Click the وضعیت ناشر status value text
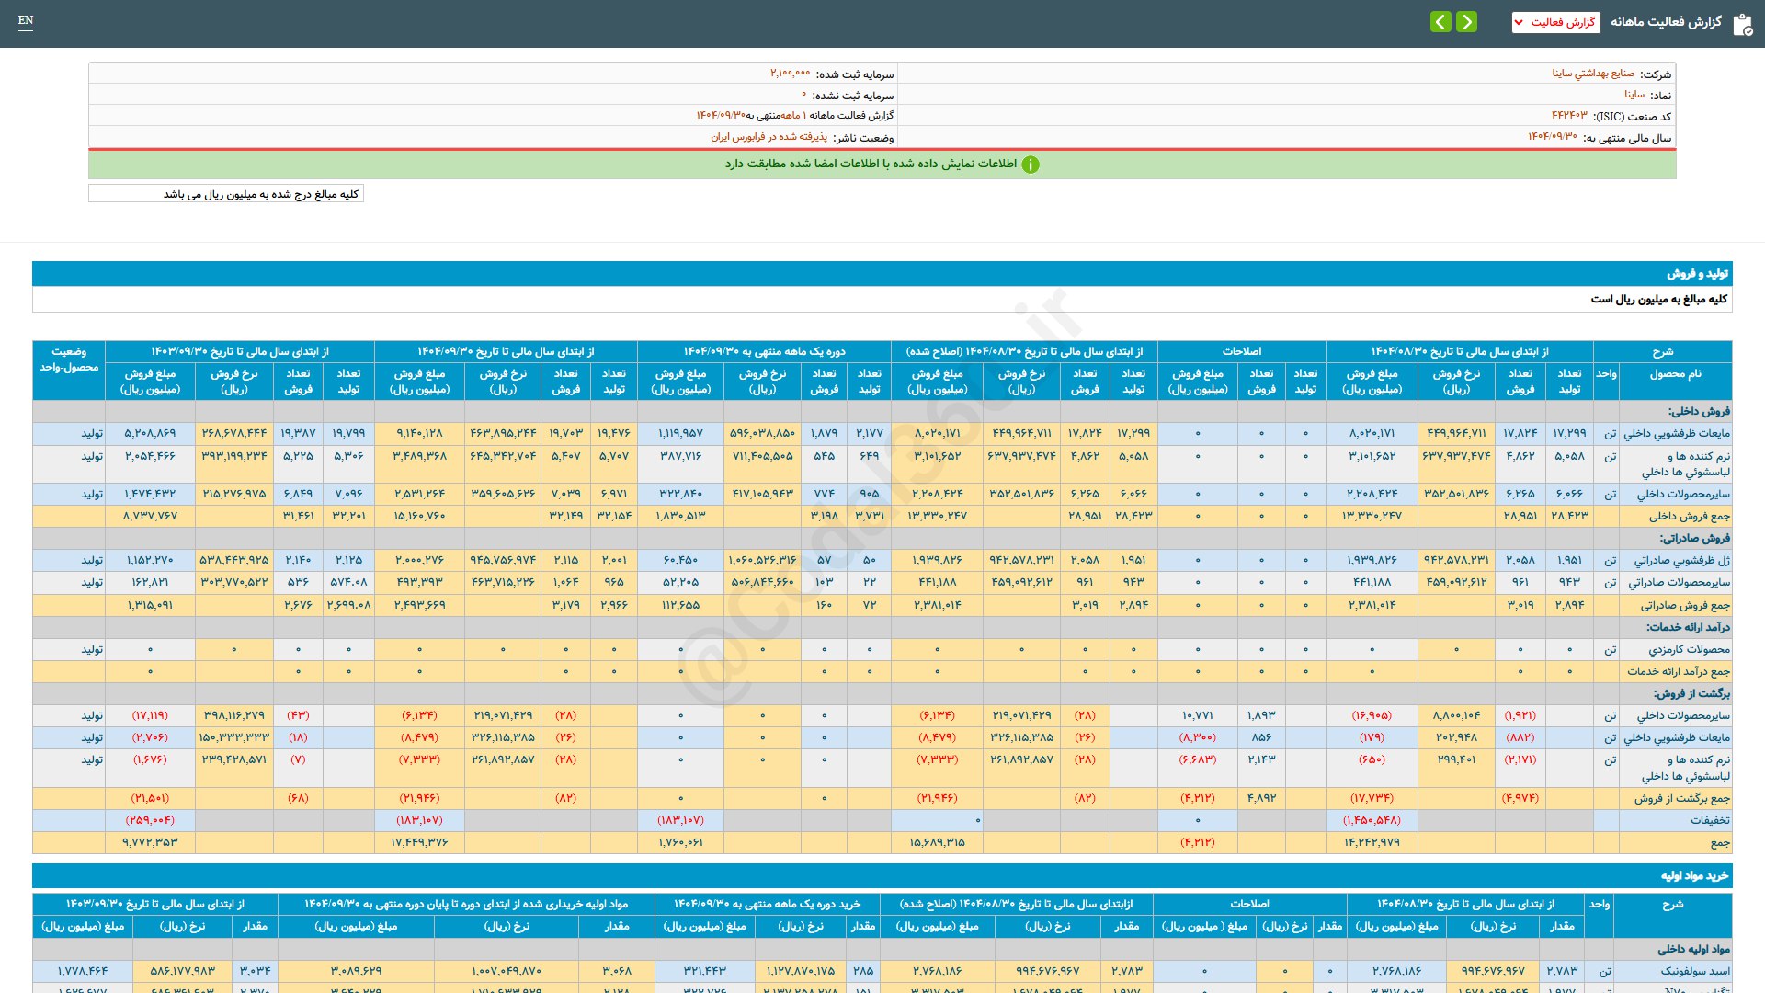The width and height of the screenshot is (1765, 993). point(769,137)
